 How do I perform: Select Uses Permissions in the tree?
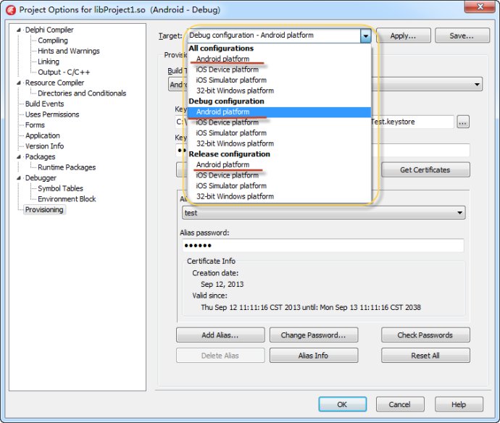pyautogui.click(x=52, y=114)
